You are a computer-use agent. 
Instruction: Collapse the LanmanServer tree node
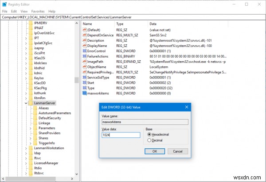point(26,103)
